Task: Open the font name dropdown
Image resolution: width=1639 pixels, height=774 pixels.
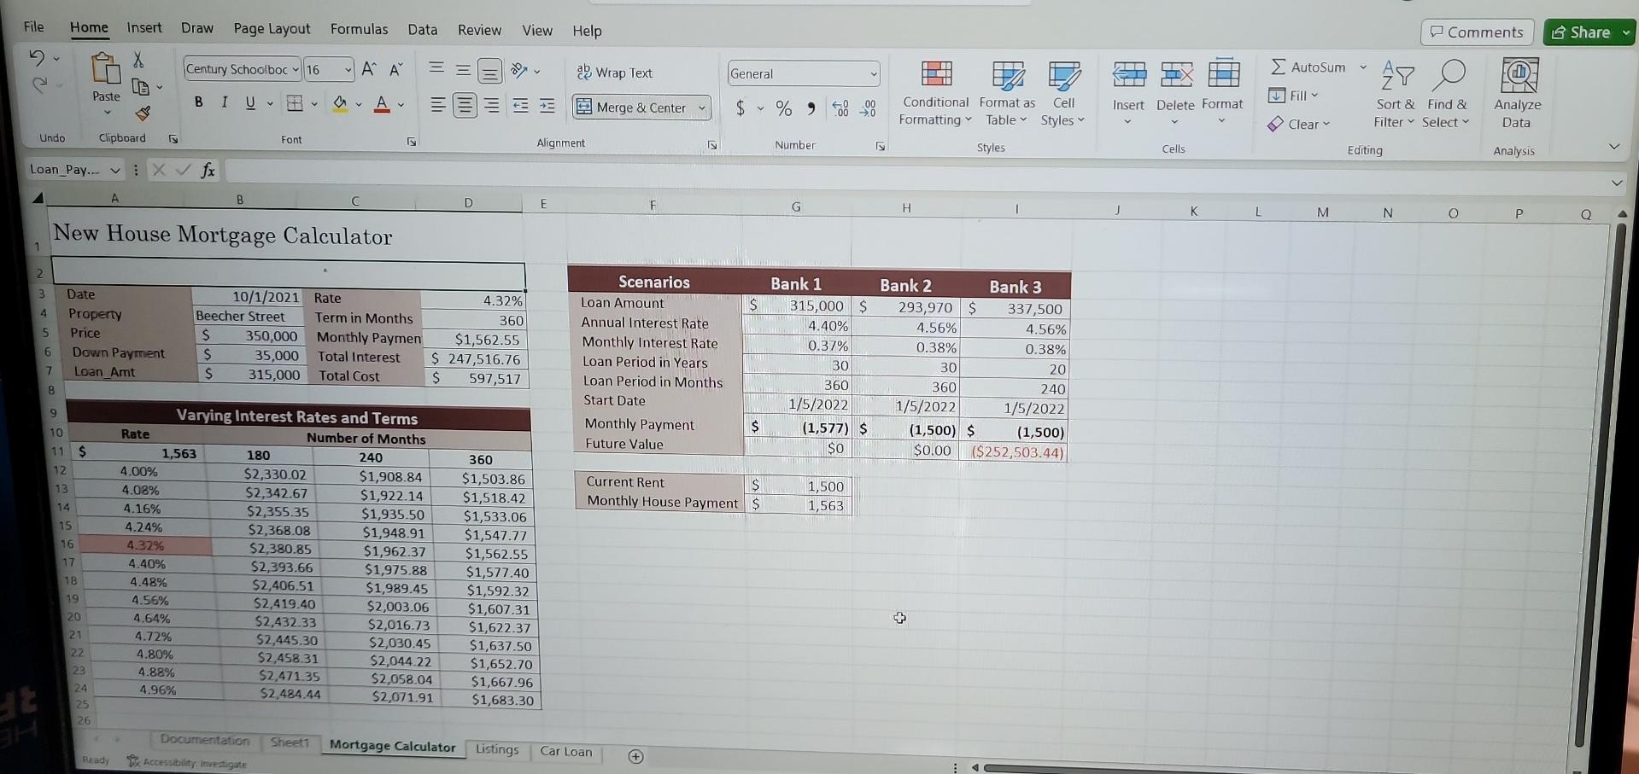Action: 294,68
